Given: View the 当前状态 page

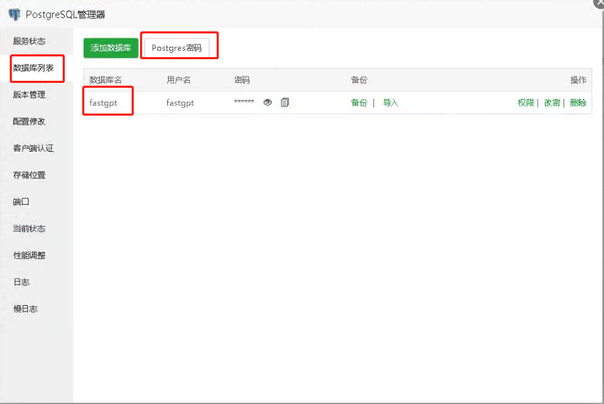Looking at the screenshot, I should point(29,228).
